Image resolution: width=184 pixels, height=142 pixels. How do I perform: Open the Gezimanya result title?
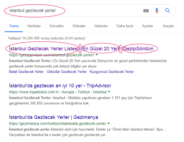coord(54,117)
